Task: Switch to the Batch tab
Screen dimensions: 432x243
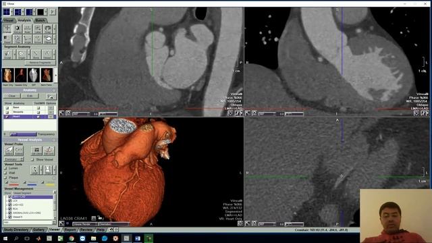Action: (40, 20)
